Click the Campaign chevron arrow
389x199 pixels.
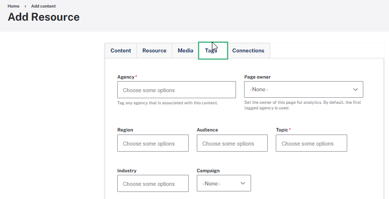pyautogui.click(x=243, y=183)
